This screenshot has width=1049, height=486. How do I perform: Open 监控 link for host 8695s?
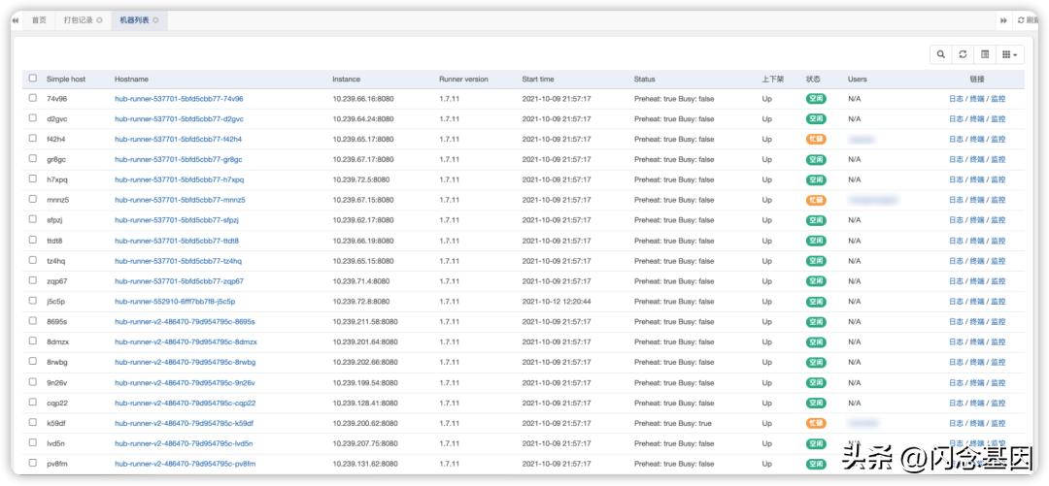coord(998,322)
